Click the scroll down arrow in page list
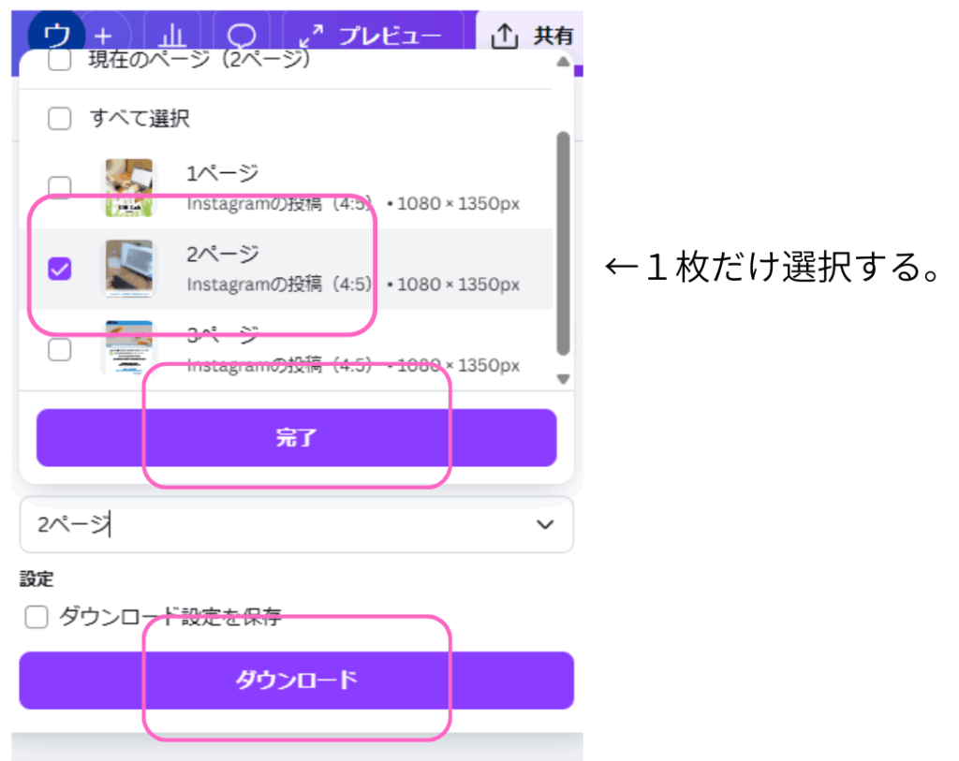Screen dimensions: 959x761 [563, 379]
